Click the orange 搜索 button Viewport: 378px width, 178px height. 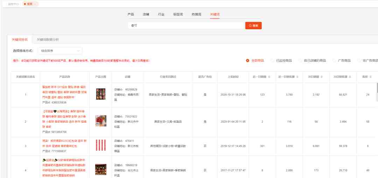click(253, 26)
